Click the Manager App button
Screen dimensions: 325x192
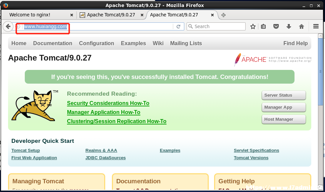(283, 107)
